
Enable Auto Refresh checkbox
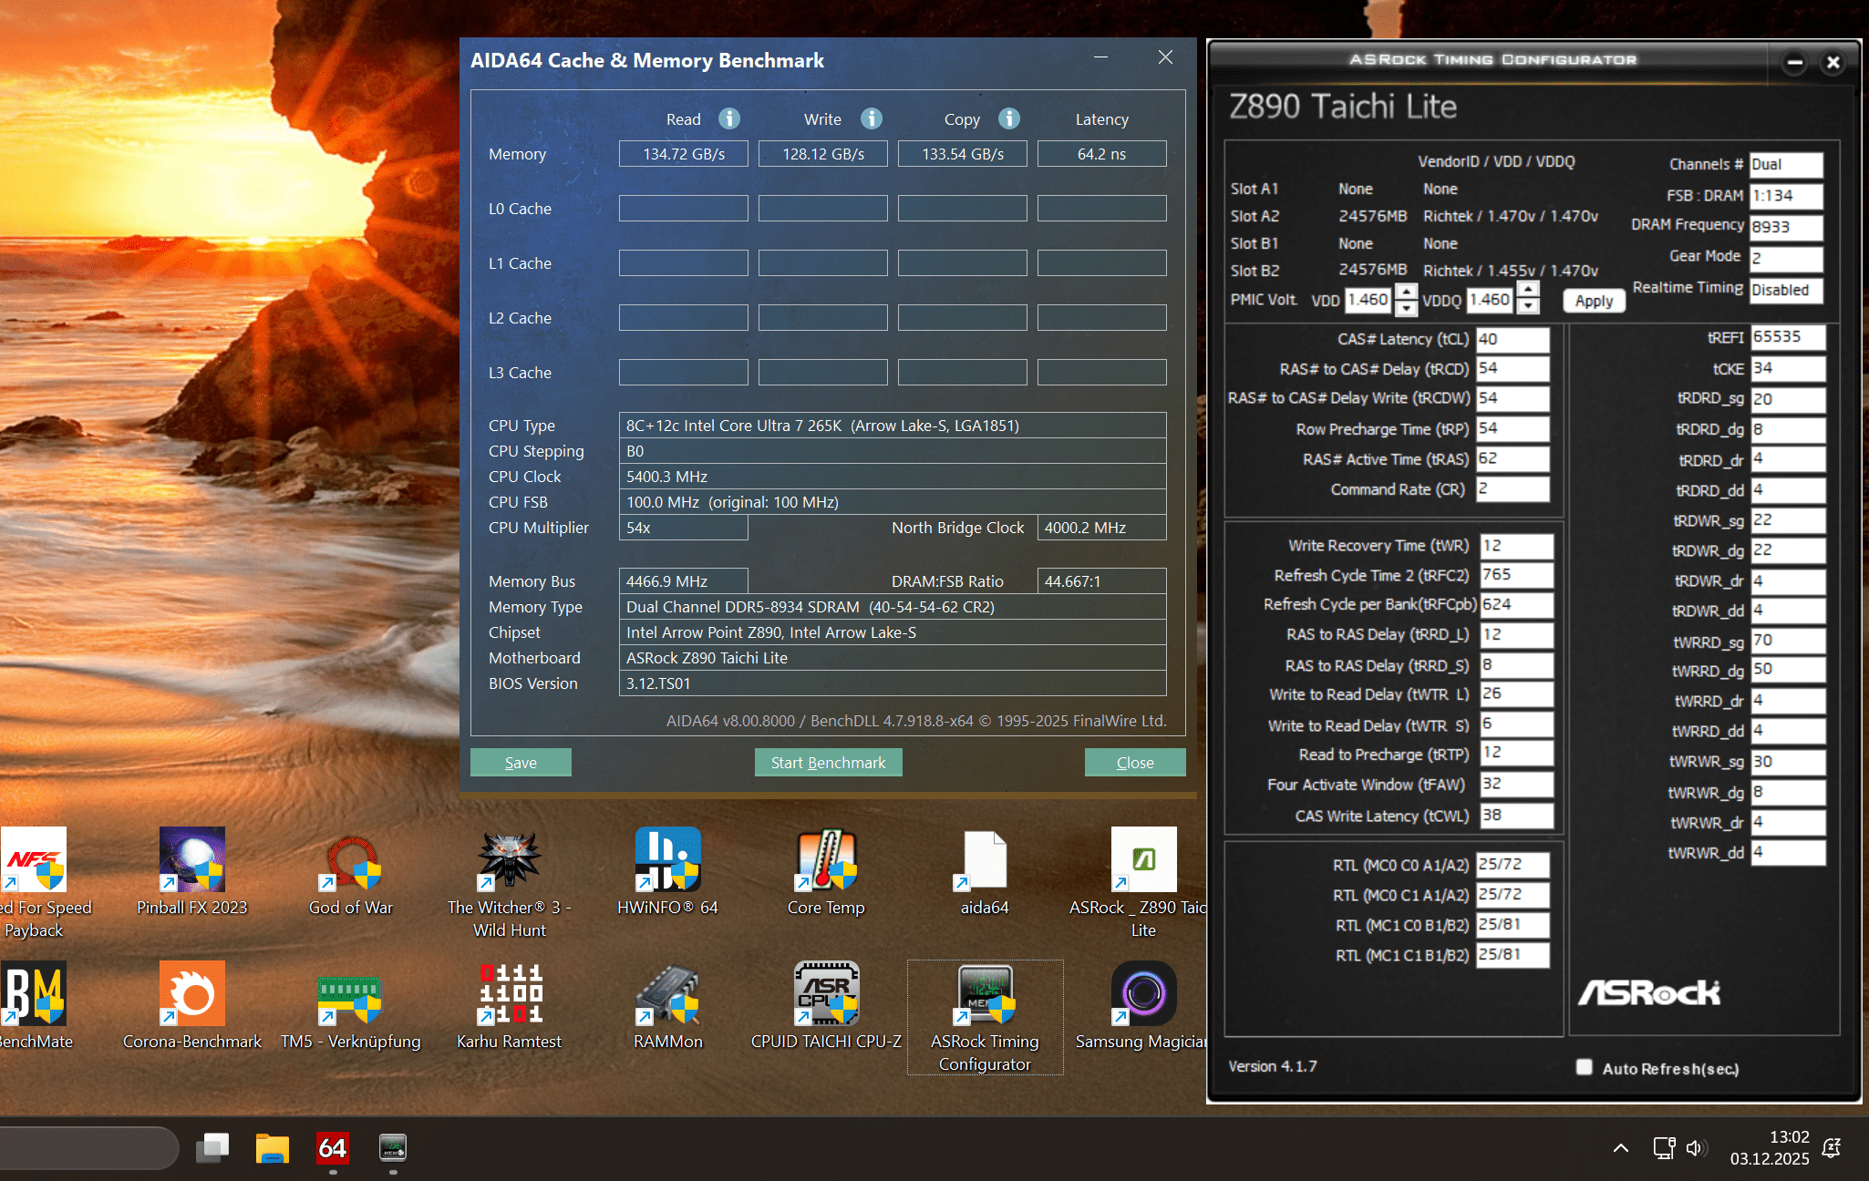tap(1585, 1067)
